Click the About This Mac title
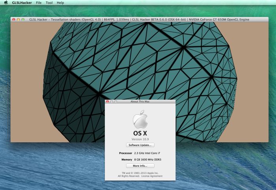The width and height of the screenshot is (276, 190). (140, 102)
